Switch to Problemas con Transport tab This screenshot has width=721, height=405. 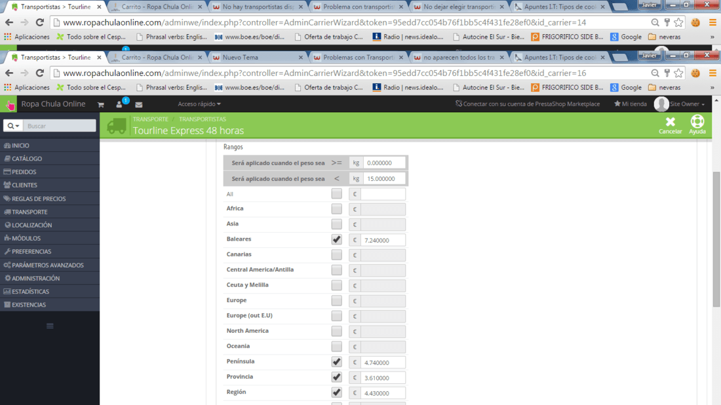coord(357,58)
